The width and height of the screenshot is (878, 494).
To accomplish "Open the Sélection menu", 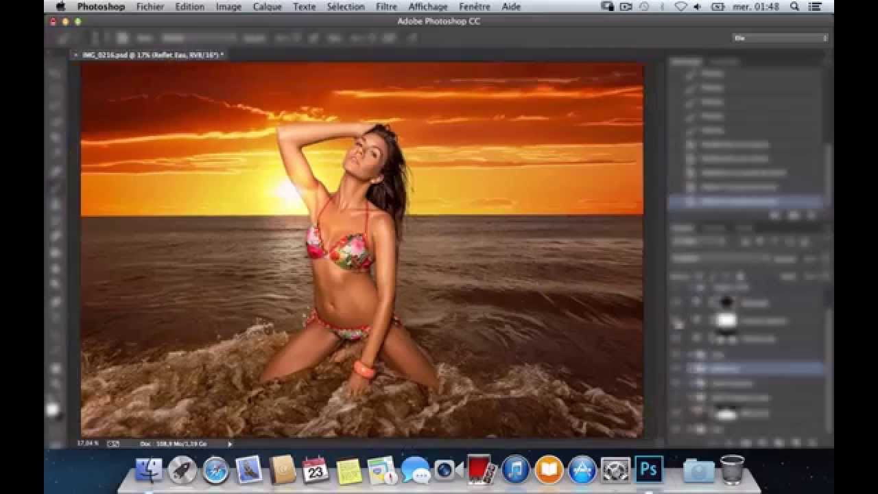I will 346,7.
